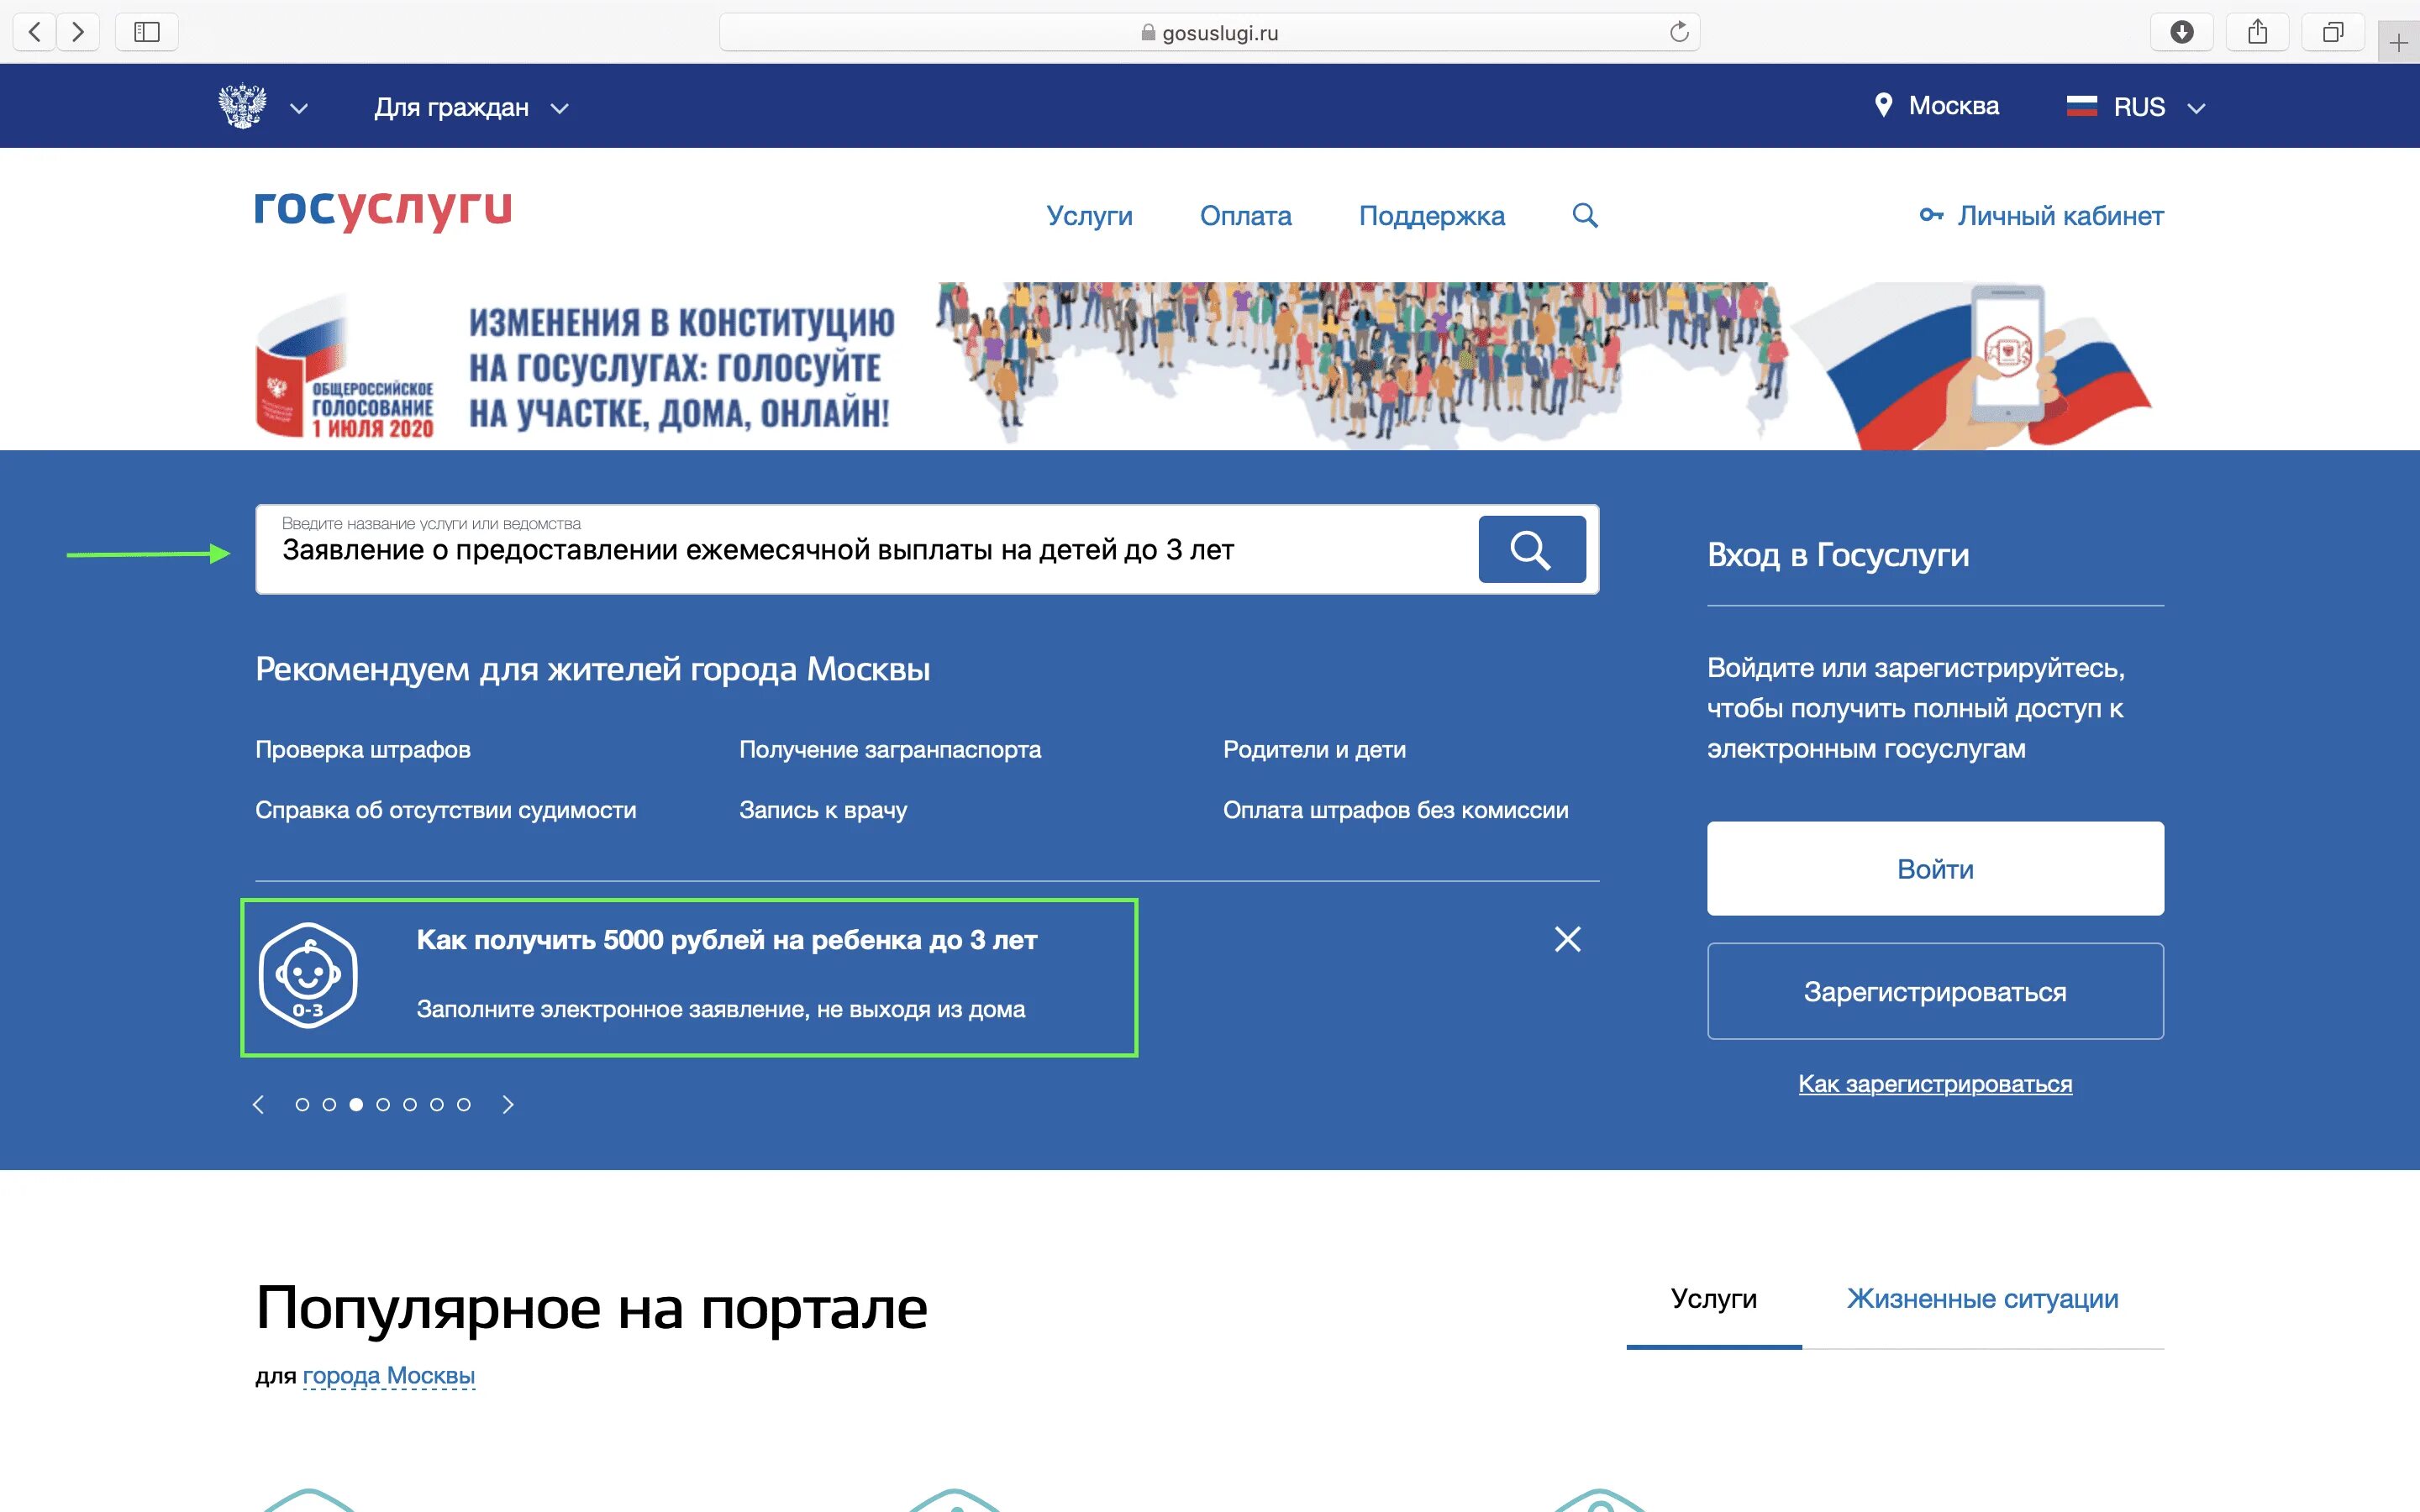Click the Safari share icon
Image resolution: width=2420 pixels, height=1512 pixels.
2257,32
